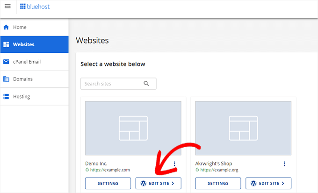The width and height of the screenshot is (318, 193).
Task: Click the search magnifier icon
Action: 146,84
